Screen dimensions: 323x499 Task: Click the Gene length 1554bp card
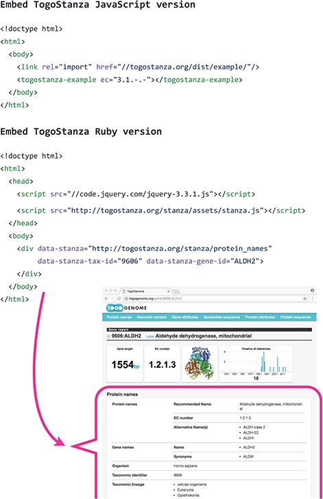pyautogui.click(x=125, y=364)
